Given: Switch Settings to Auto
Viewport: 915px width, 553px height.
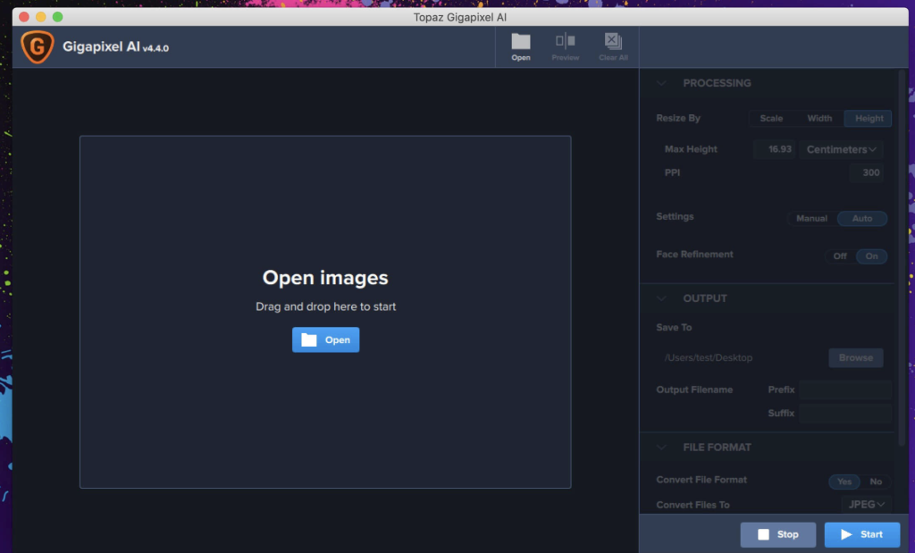Looking at the screenshot, I should [x=862, y=218].
